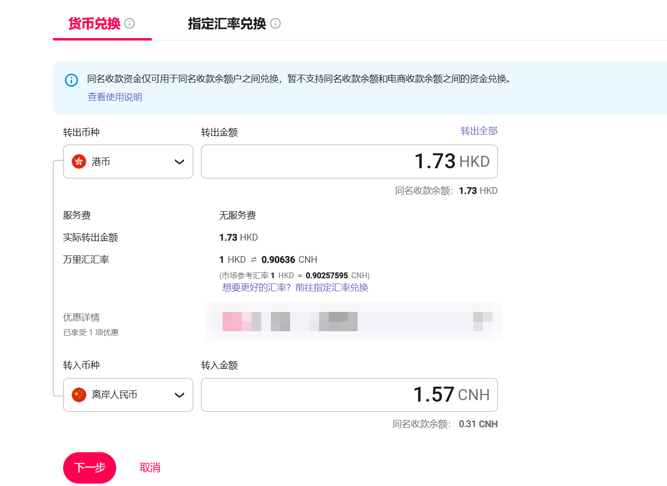The width and height of the screenshot is (667, 486).
Task: Expand the 离岸人民币 currency dropdown arrow
Action: (x=179, y=395)
